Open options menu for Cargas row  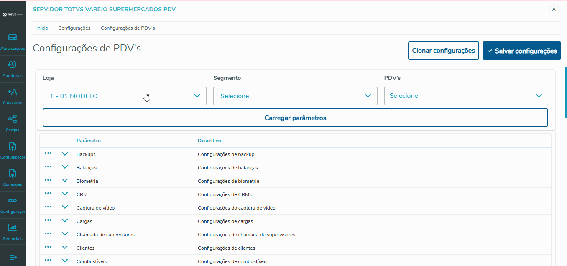(x=48, y=220)
